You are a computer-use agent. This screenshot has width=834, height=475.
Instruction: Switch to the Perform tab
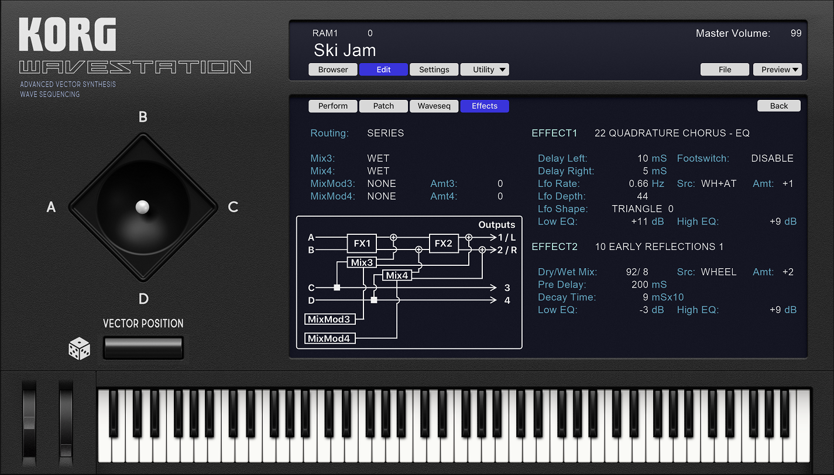tap(332, 106)
